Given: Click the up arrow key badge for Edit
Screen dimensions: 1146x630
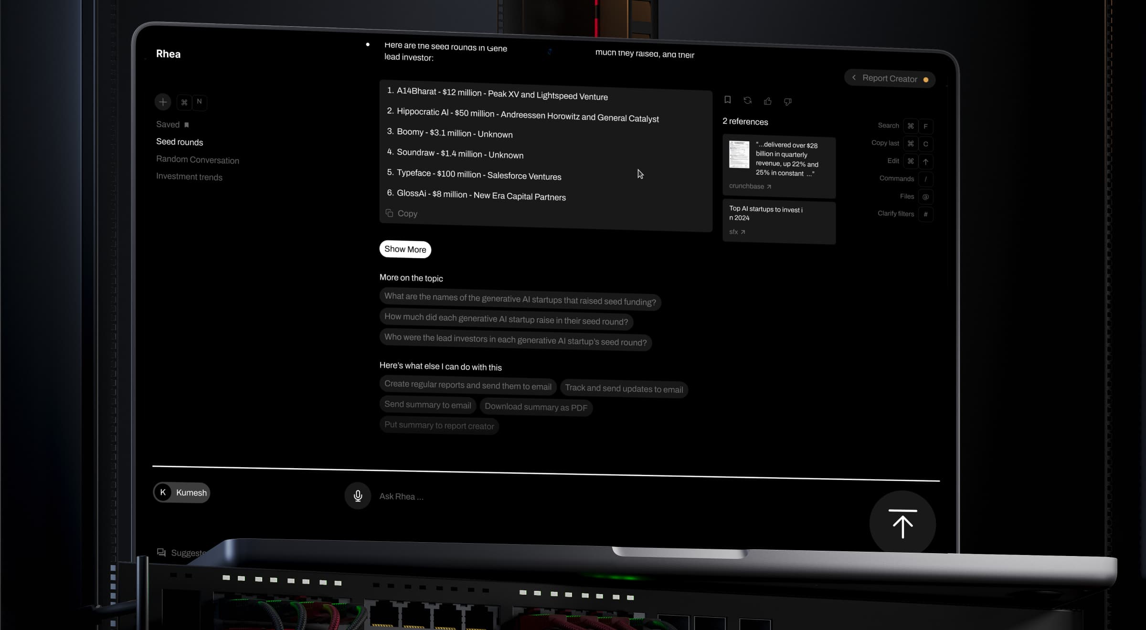Looking at the screenshot, I should (925, 162).
